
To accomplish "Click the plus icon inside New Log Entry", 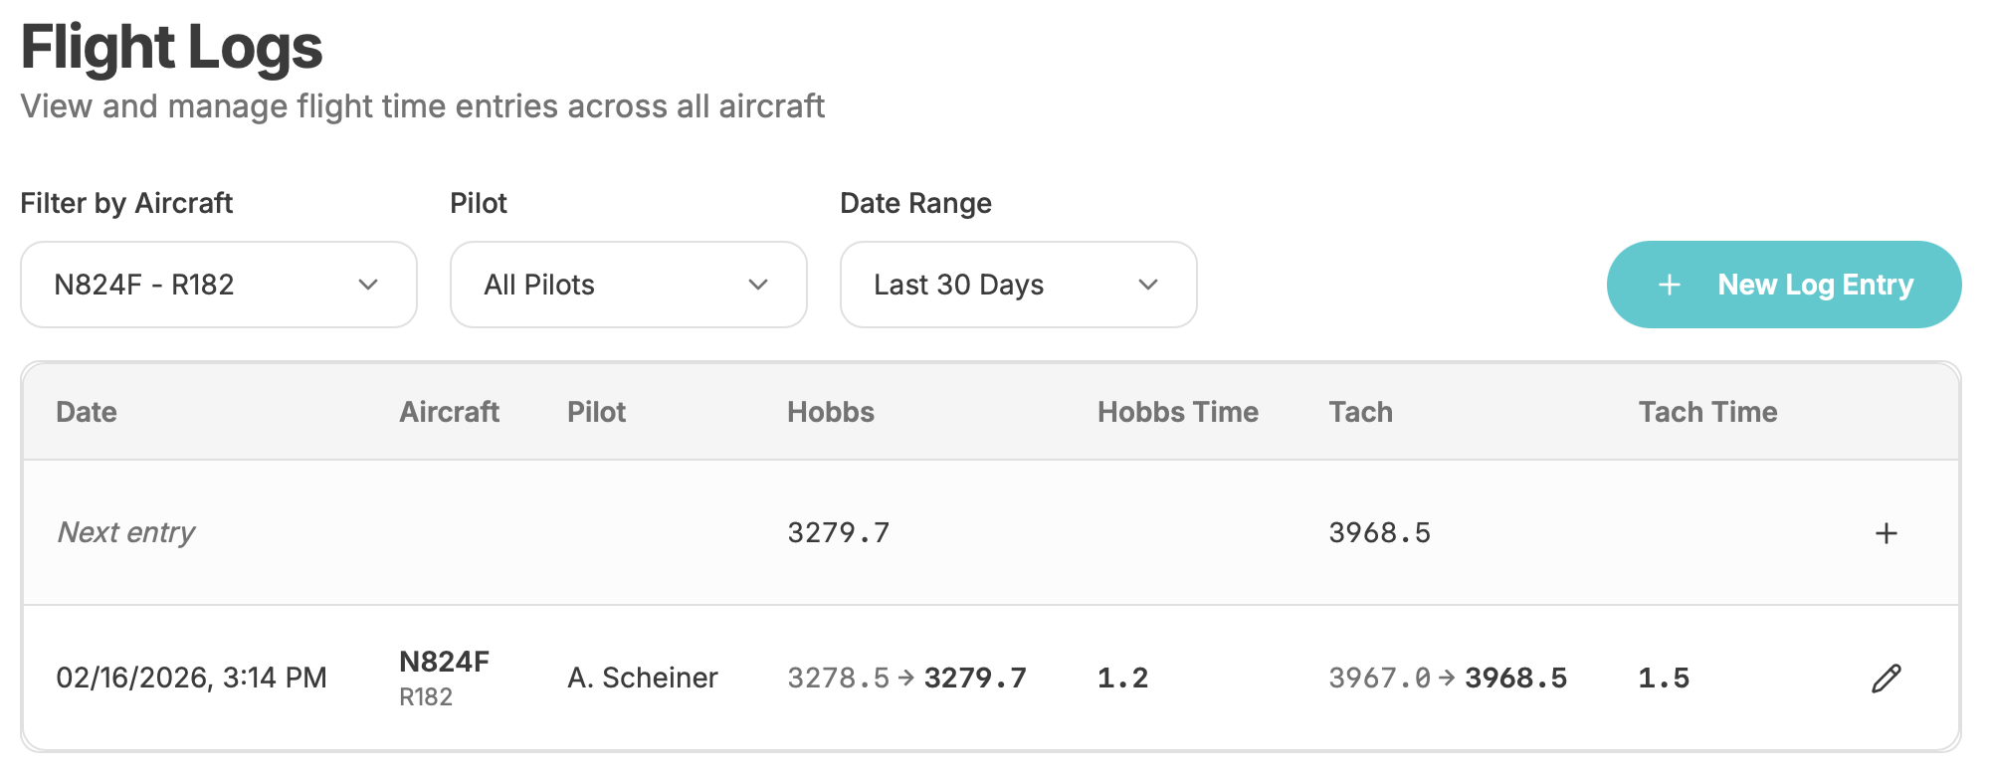I will click(x=1670, y=286).
